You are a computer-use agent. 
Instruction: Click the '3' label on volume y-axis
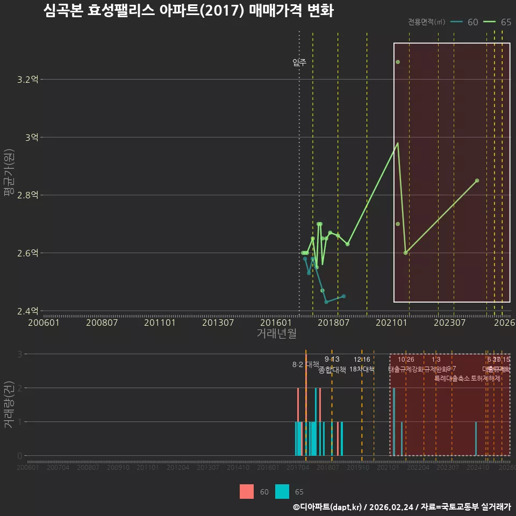(20, 354)
